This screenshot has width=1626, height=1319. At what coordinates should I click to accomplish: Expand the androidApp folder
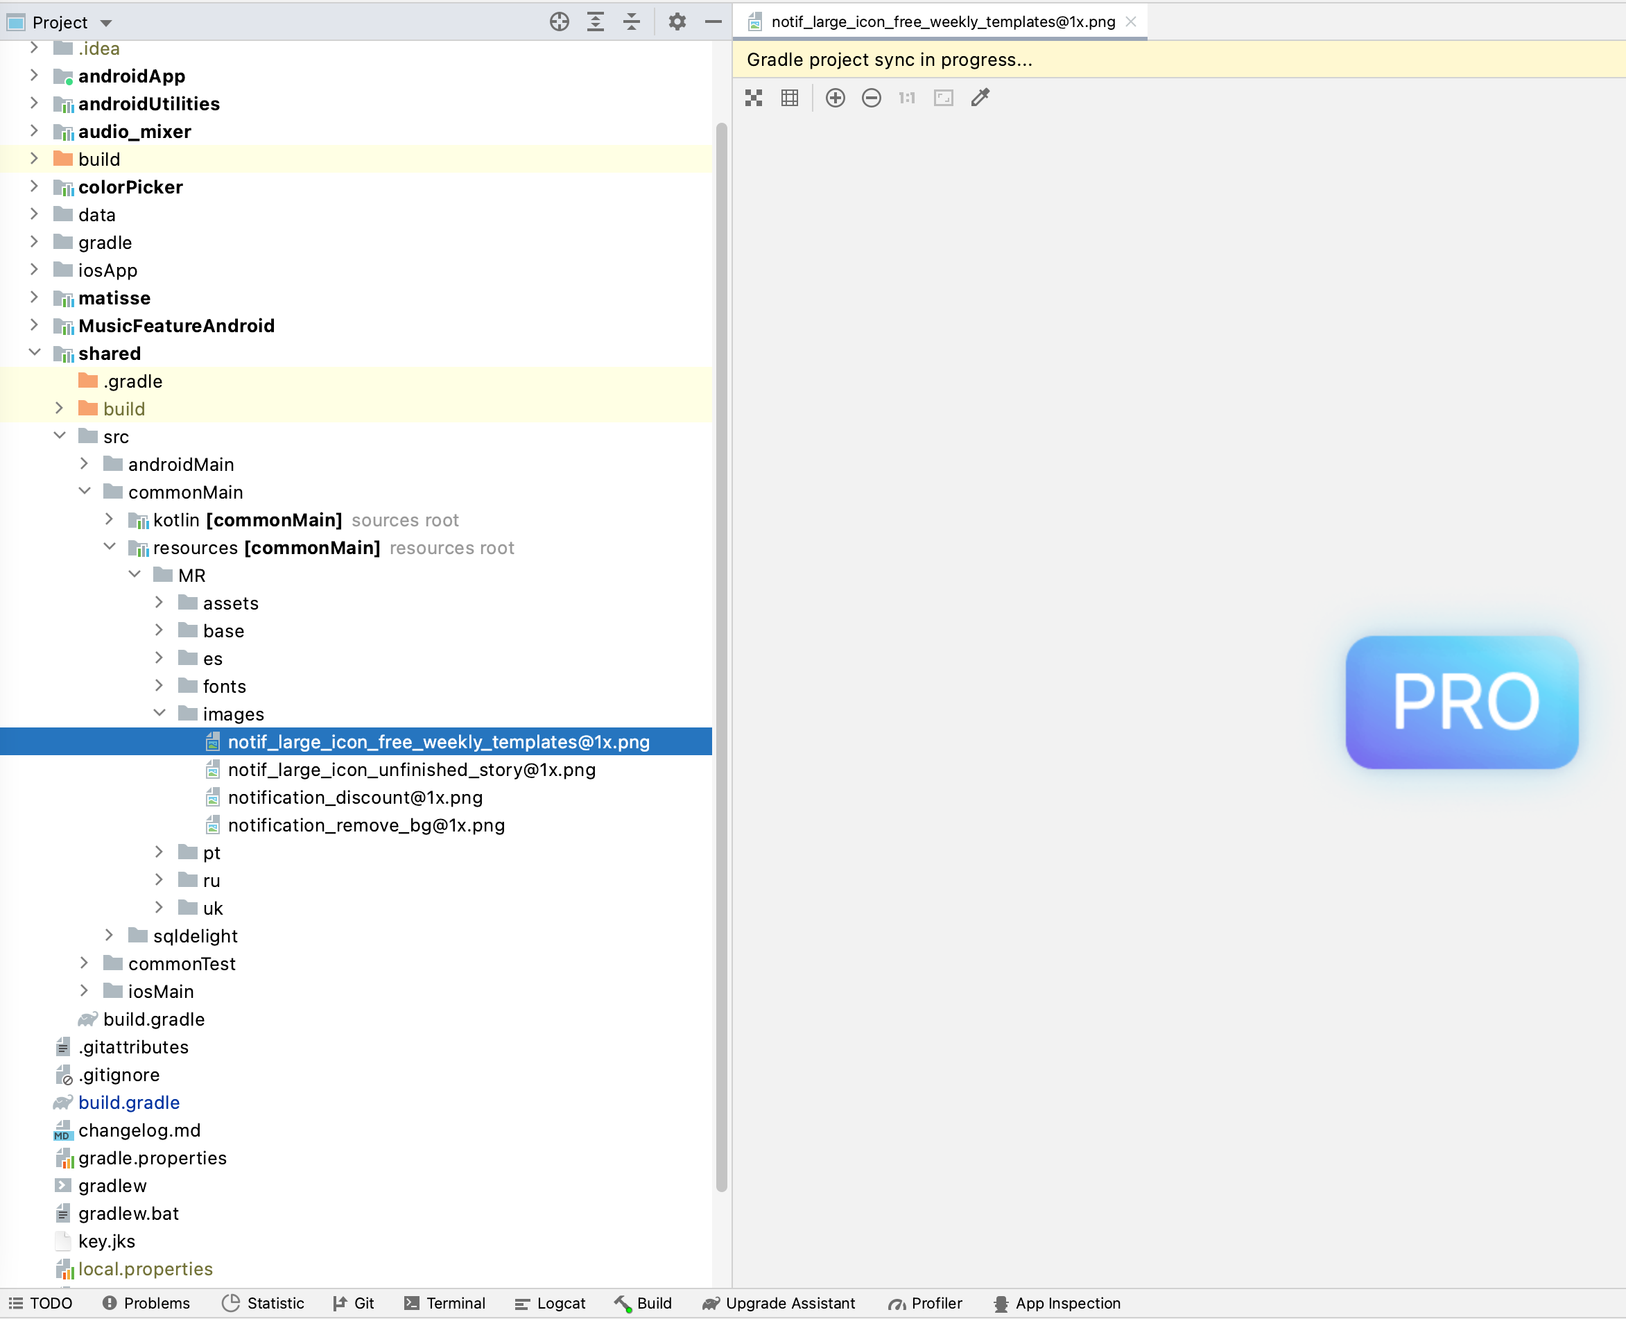click(34, 75)
